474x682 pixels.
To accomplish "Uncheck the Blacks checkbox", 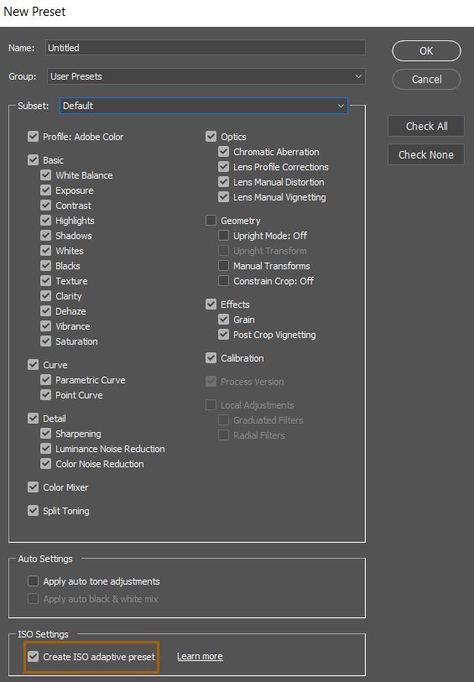I will (45, 266).
